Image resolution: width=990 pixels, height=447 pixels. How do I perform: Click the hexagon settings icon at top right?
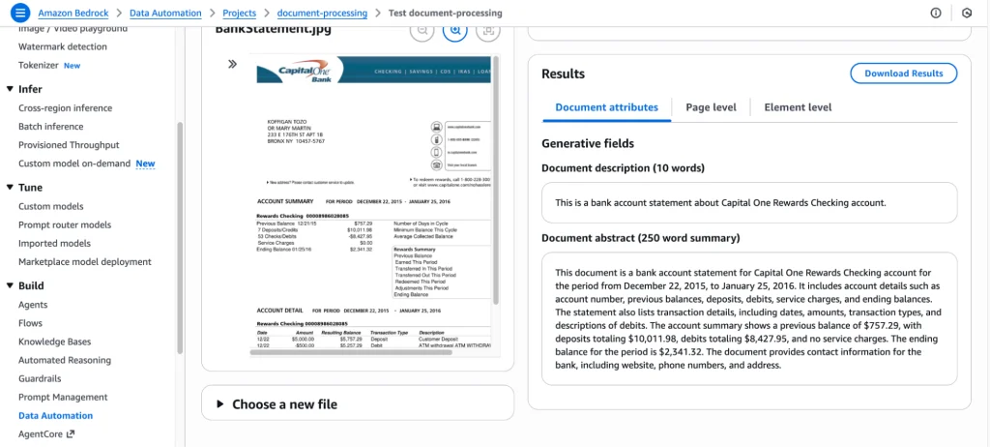tap(966, 14)
